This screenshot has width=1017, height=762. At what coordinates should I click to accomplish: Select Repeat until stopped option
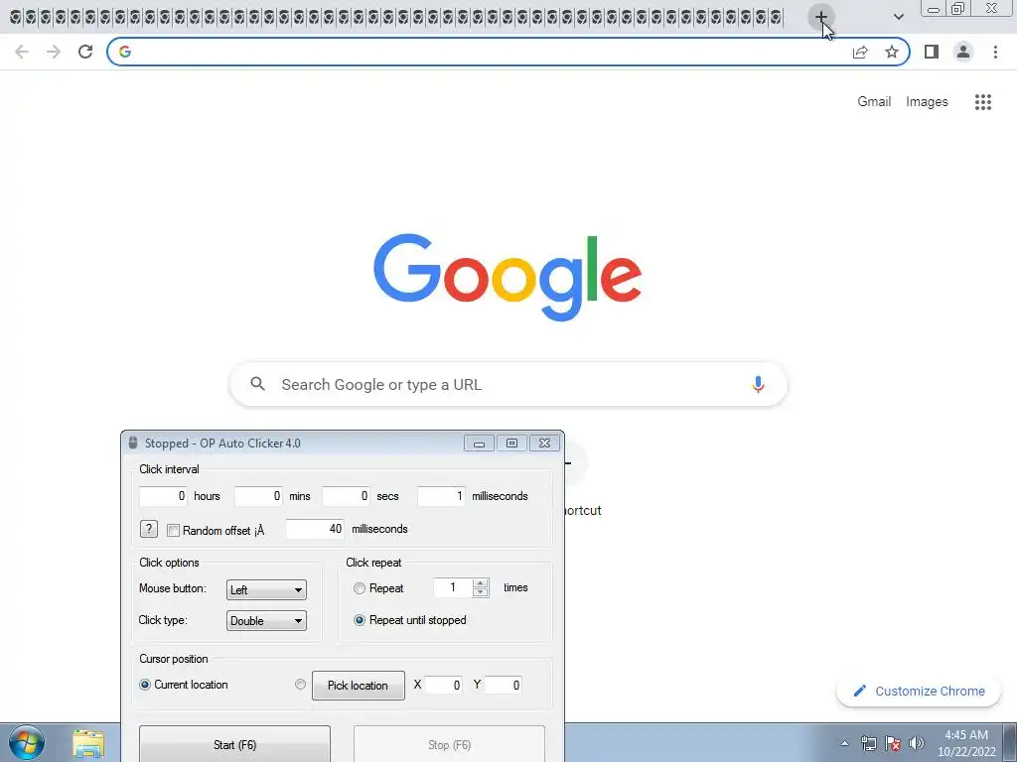360,620
